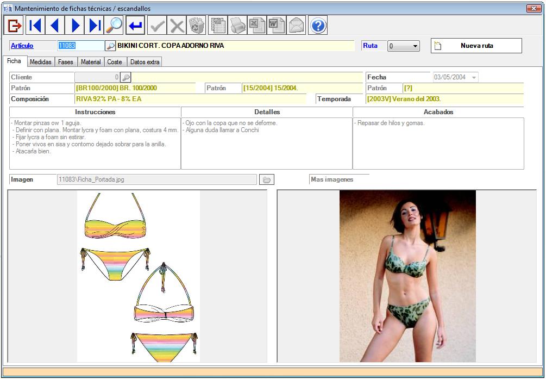Click the Artículo code input field
546x379 pixels.
pyautogui.click(x=80, y=46)
